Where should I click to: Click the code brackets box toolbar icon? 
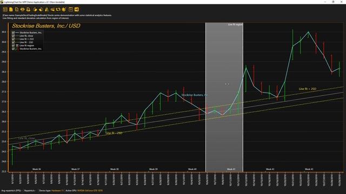(71, 10)
